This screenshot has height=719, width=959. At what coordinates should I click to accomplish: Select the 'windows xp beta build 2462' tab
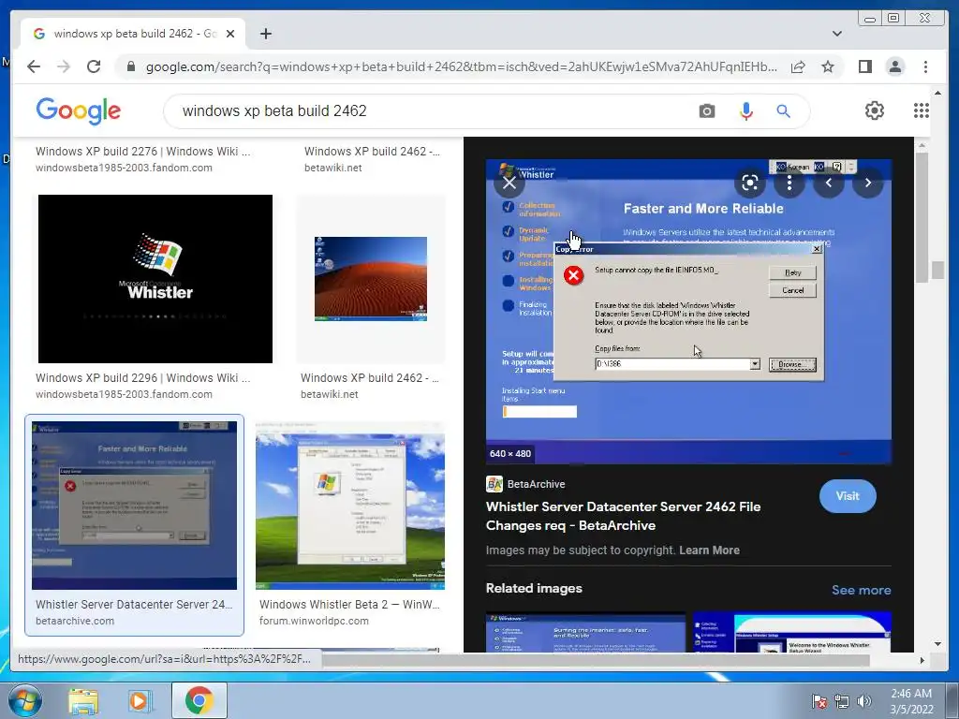(x=133, y=34)
